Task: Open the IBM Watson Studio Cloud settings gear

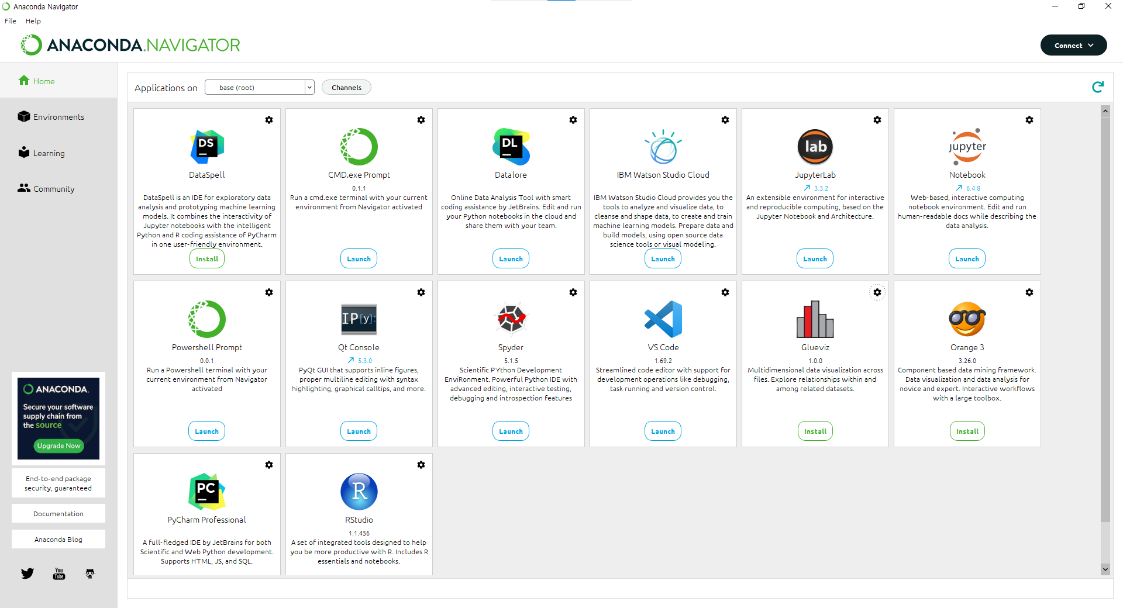Action: 725,120
